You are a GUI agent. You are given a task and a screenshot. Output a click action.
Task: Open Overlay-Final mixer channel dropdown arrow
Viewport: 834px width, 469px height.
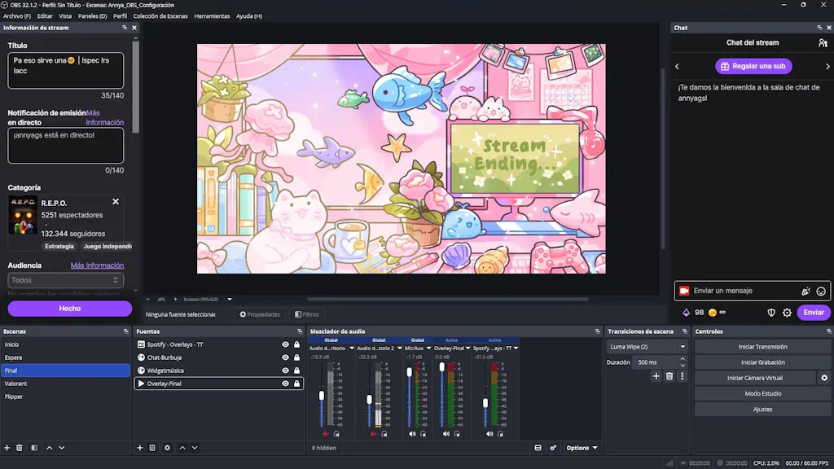tap(468, 348)
